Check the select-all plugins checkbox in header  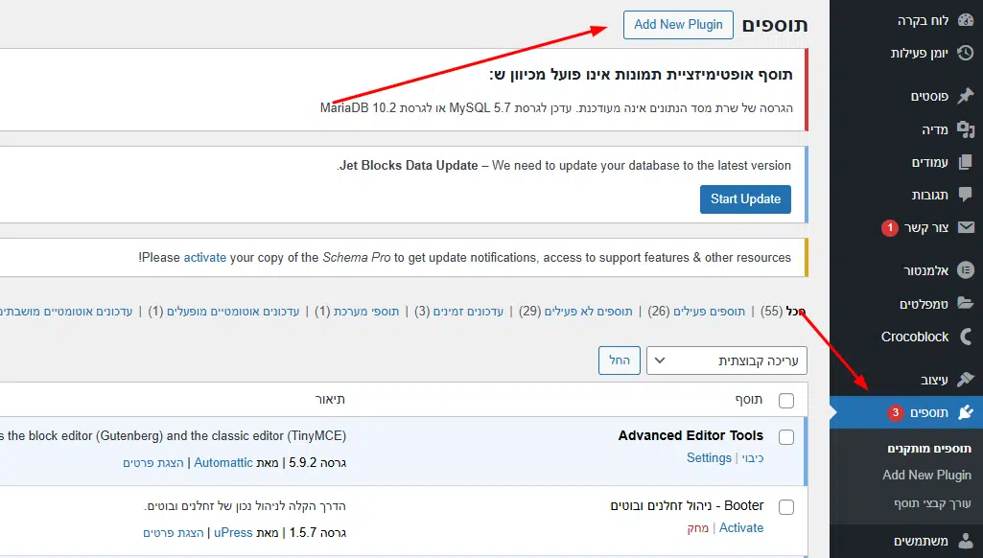pyautogui.click(x=786, y=400)
